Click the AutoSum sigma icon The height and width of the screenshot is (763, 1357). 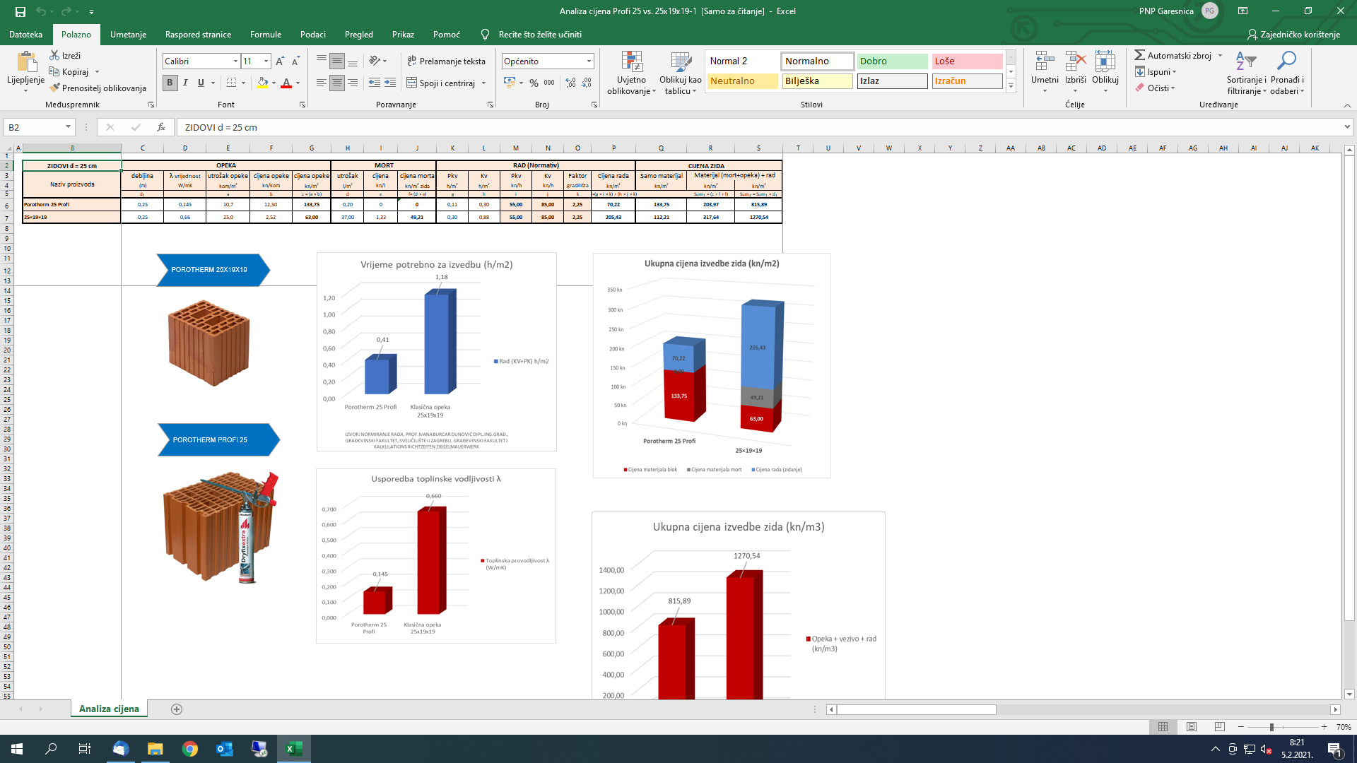(x=1139, y=55)
